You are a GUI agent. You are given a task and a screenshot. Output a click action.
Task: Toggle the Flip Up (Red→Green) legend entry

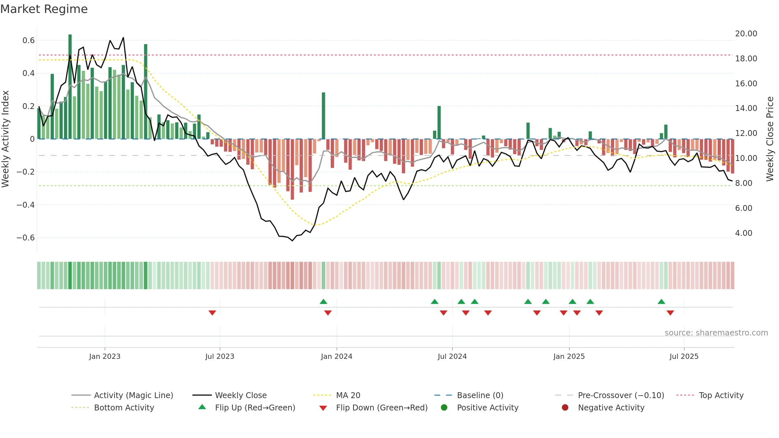tap(247, 408)
